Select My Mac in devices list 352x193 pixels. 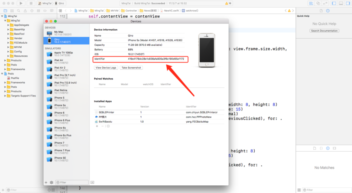coord(67,33)
